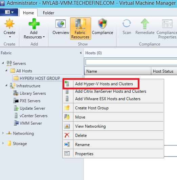Select the Fabric Resources ribbon button
177x180 pixels.
(81, 29)
